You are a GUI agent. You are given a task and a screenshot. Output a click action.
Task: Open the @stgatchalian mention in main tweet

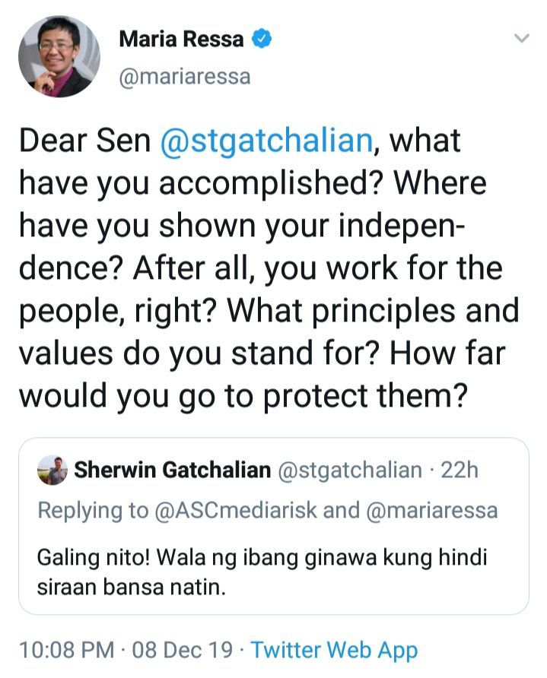click(x=268, y=141)
